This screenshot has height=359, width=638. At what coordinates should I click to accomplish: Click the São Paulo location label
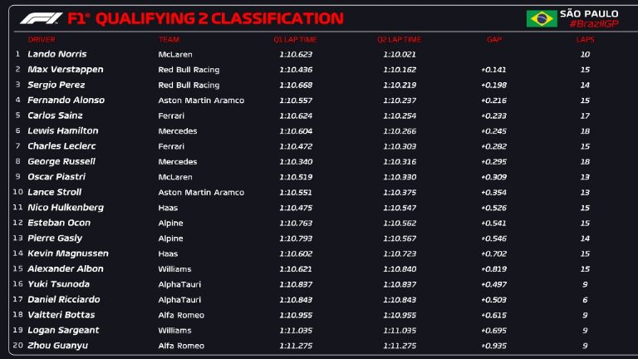pos(589,13)
